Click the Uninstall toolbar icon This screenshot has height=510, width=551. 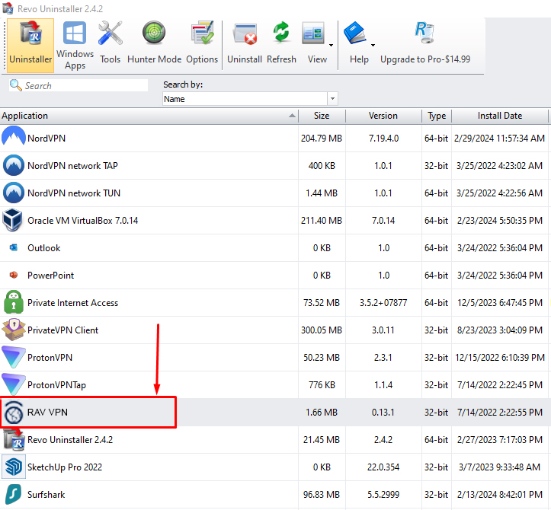click(245, 34)
